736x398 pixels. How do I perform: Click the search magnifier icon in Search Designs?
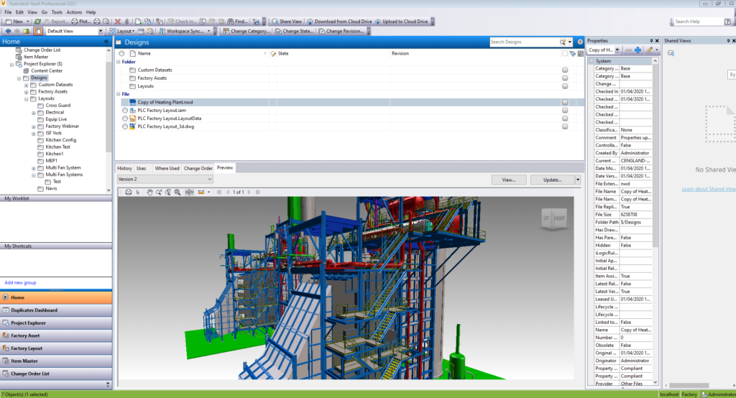click(562, 42)
